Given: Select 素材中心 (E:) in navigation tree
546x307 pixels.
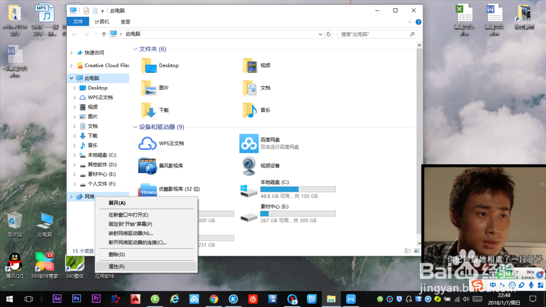Looking at the screenshot, I should point(102,174).
